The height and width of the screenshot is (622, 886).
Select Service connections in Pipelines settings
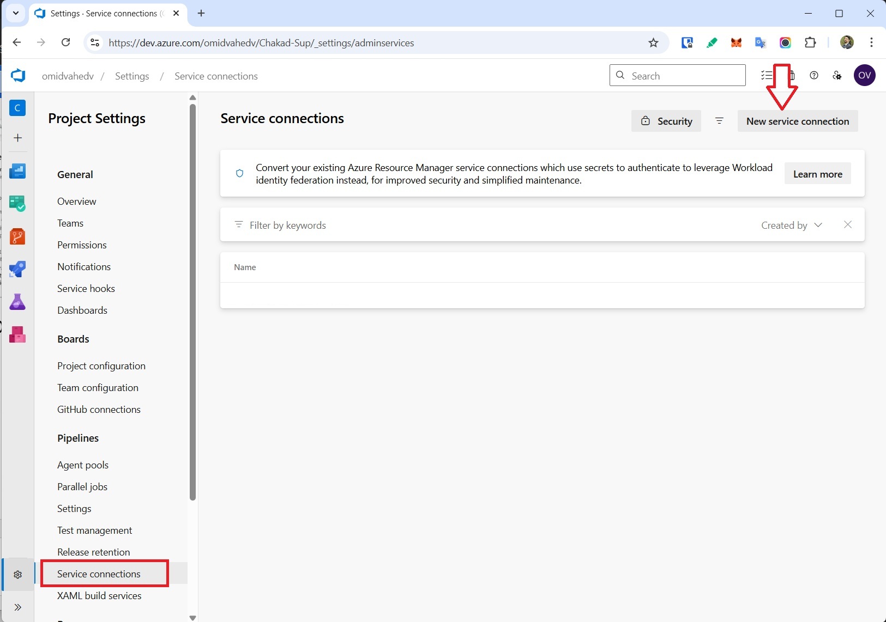coord(99,574)
